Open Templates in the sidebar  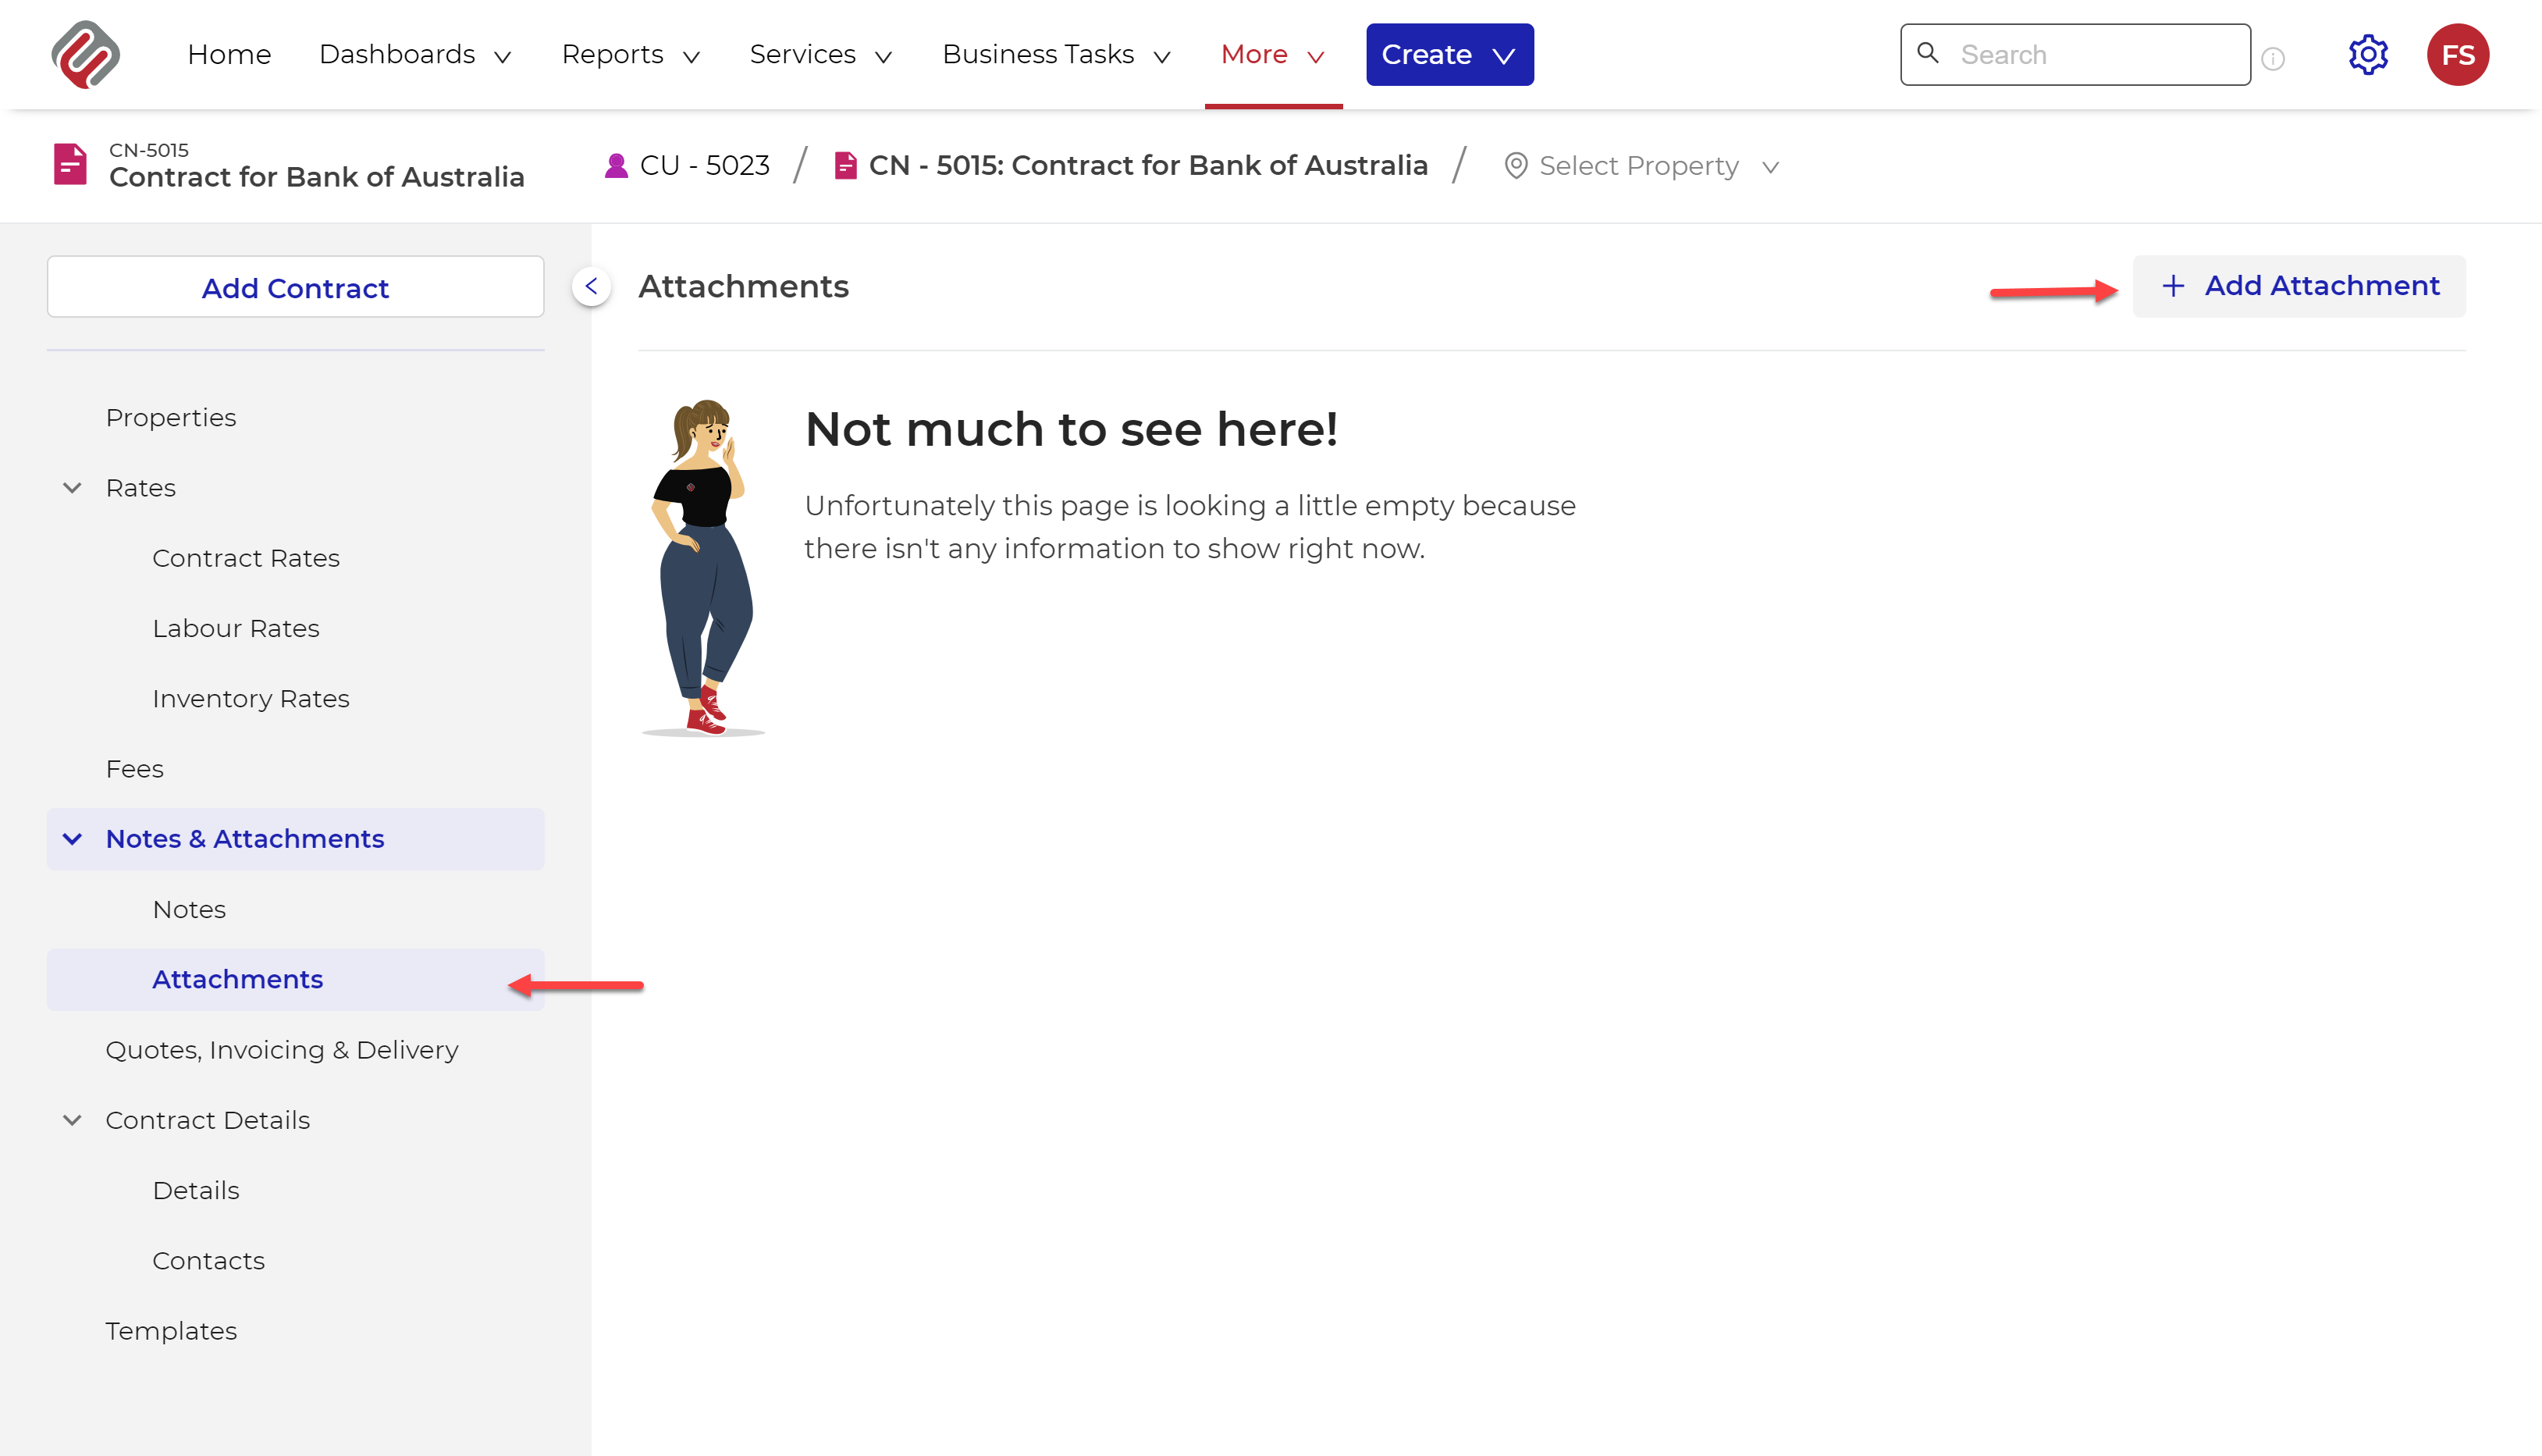[171, 1331]
